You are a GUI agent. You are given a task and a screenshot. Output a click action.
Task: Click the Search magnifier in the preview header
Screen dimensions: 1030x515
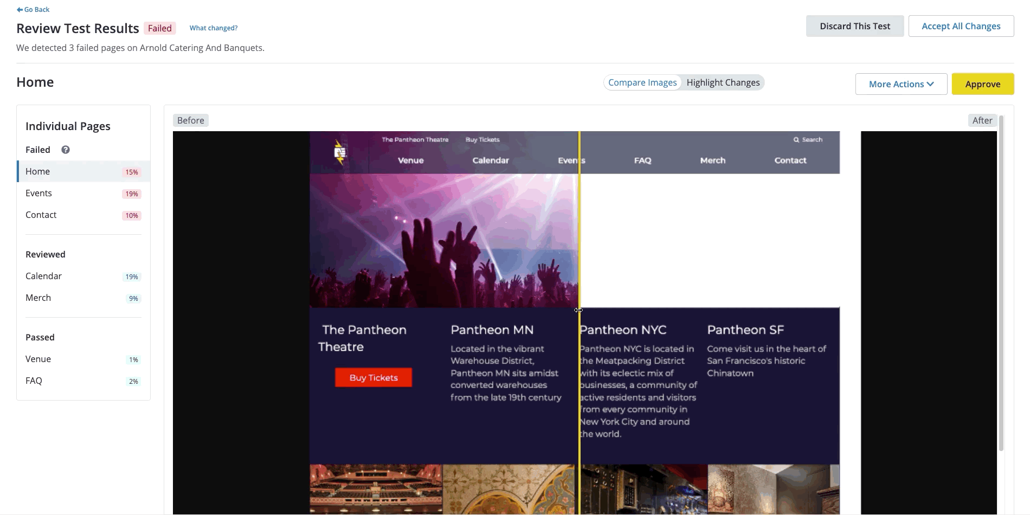tap(796, 140)
